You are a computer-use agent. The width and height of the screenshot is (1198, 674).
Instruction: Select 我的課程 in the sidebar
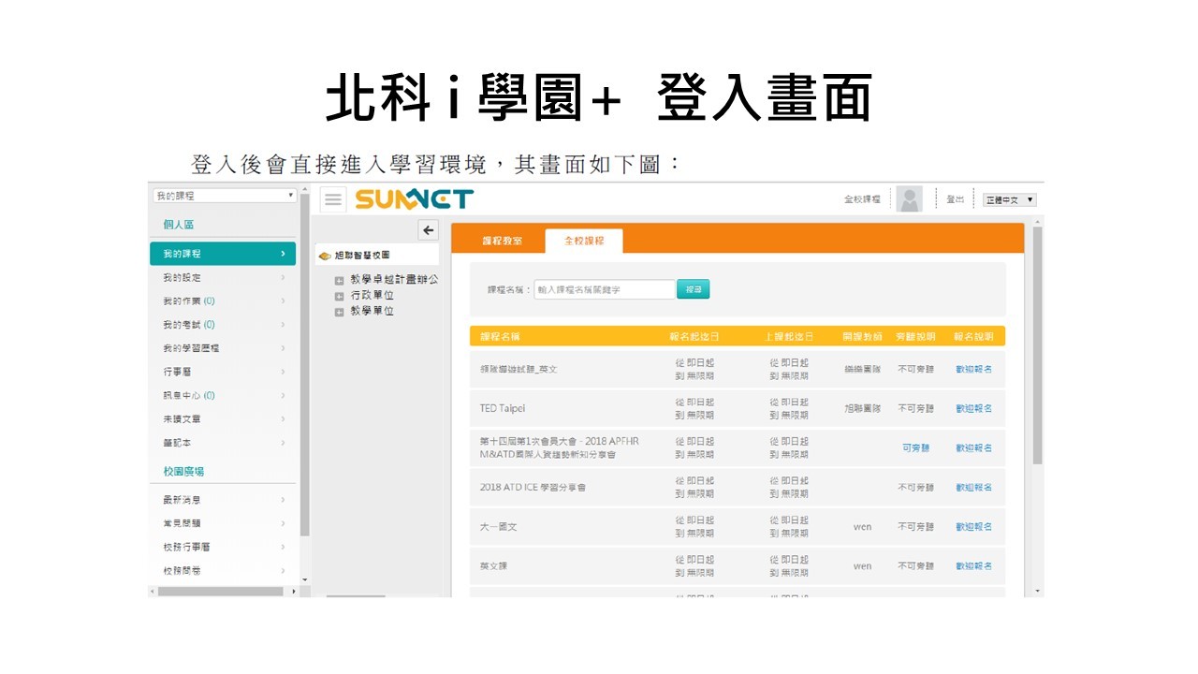pyautogui.click(x=223, y=254)
